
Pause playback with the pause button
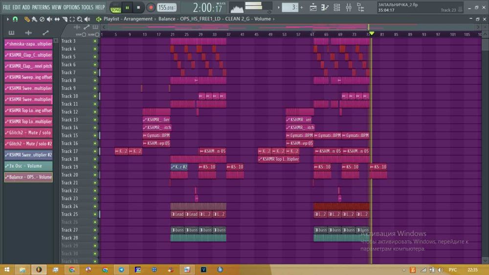[x=127, y=8]
